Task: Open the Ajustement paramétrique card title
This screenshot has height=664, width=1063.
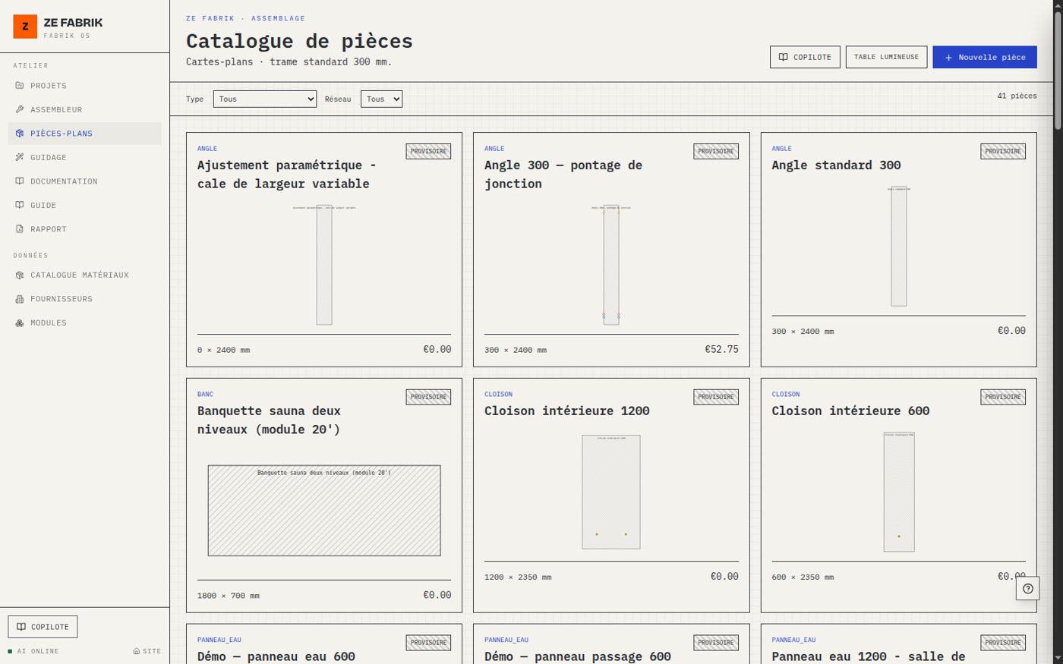Action: coord(287,175)
